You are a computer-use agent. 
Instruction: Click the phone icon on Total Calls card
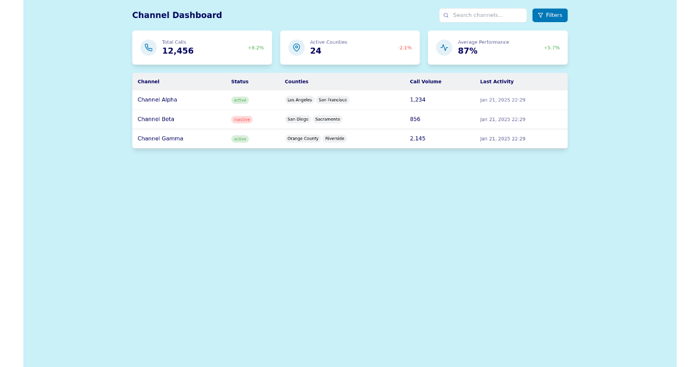click(148, 47)
